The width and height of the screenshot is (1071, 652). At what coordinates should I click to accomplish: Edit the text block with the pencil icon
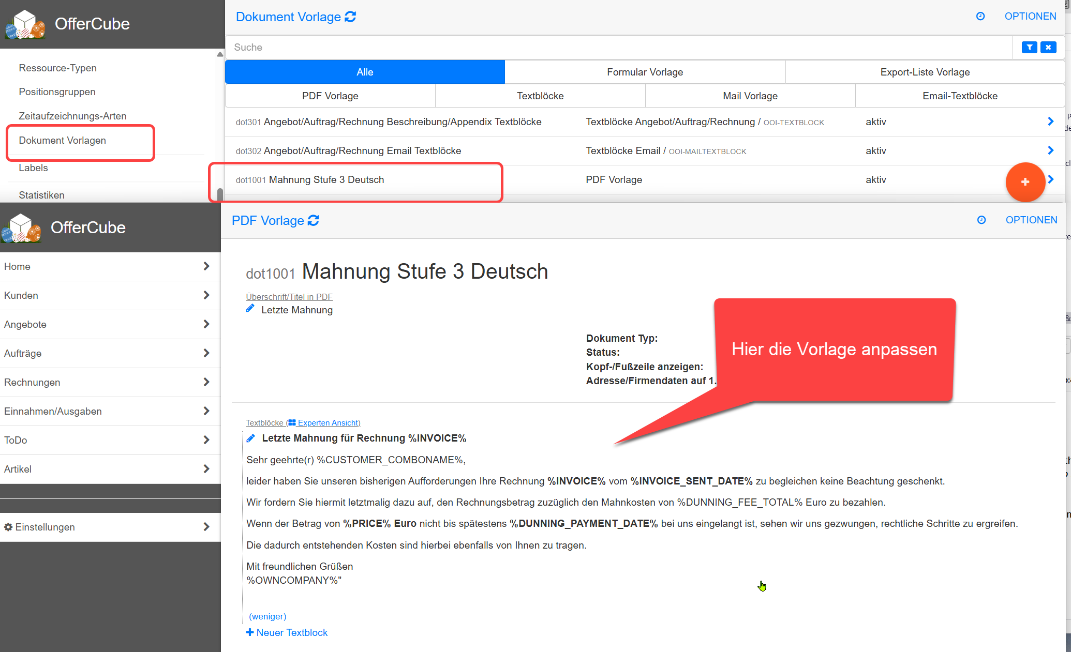coord(250,438)
